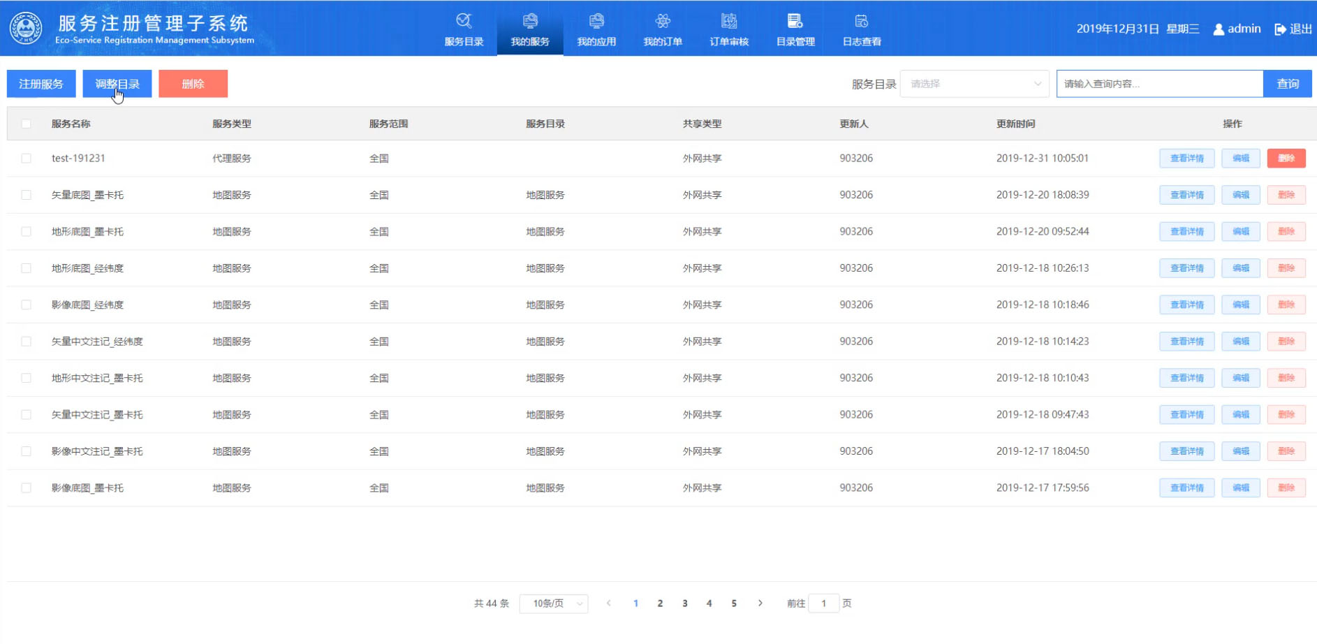This screenshot has height=644, width=1317.
Task: View details of test-191231 service
Action: point(1187,159)
